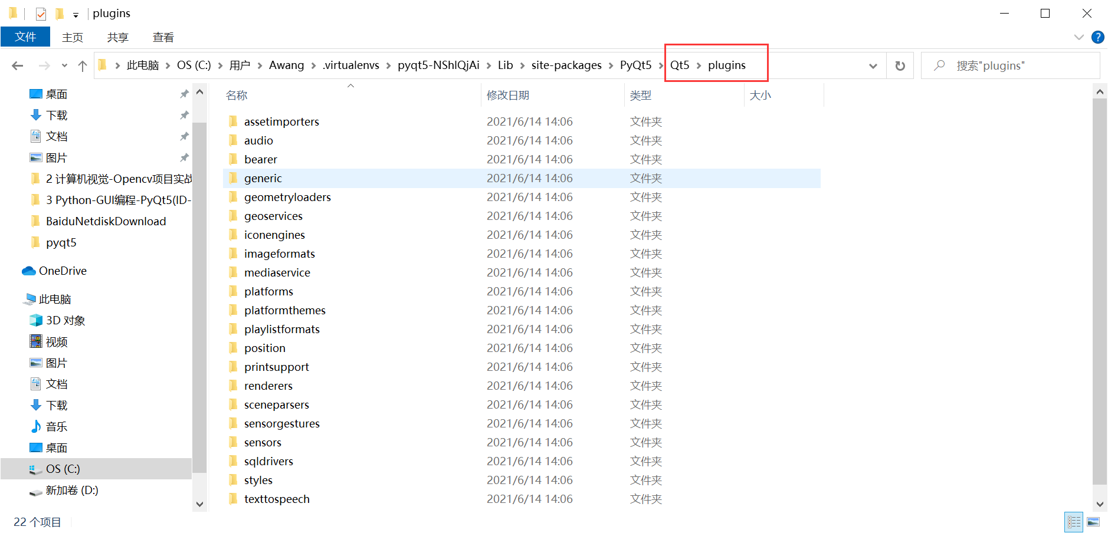The width and height of the screenshot is (1108, 533).
Task: Unpin 桌面 from the quick access list
Action: (184, 93)
